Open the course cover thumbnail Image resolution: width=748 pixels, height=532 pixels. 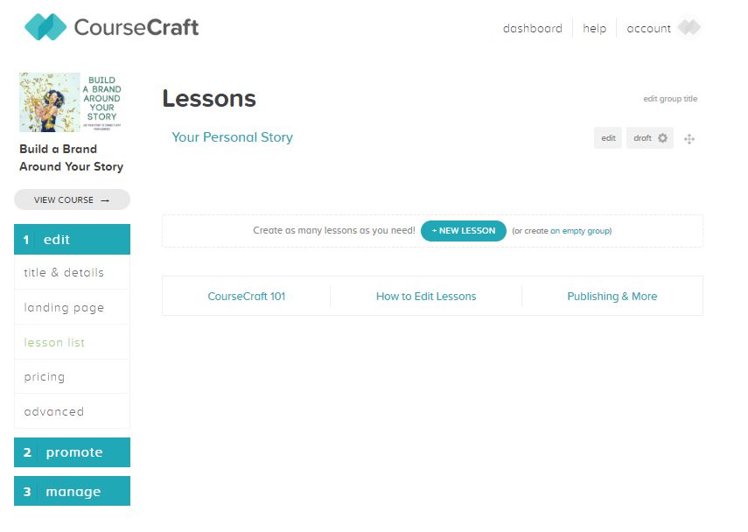coord(71,102)
